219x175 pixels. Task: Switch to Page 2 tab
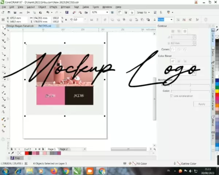click(64, 149)
